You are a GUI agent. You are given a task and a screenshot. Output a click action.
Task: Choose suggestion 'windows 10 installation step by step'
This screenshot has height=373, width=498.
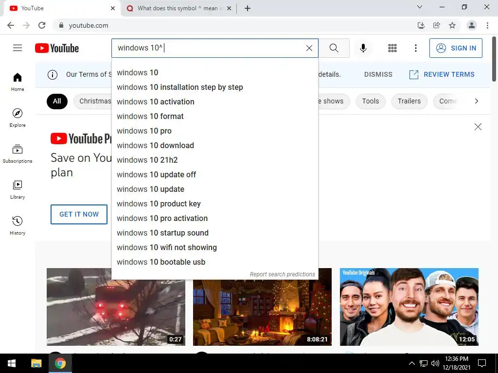[214, 87]
